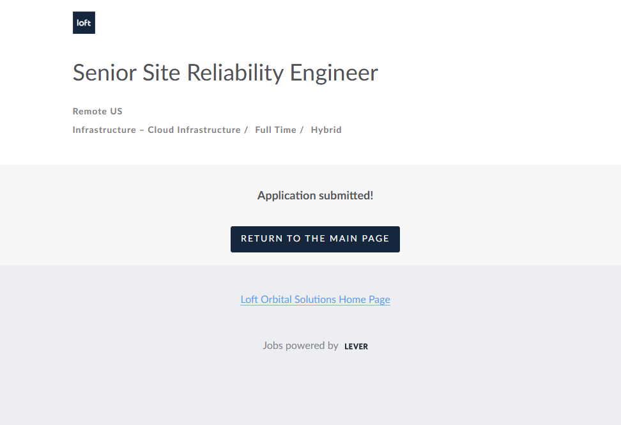Click the Lever logo in footer
Image resolution: width=621 pixels, height=425 pixels.
[x=356, y=346]
